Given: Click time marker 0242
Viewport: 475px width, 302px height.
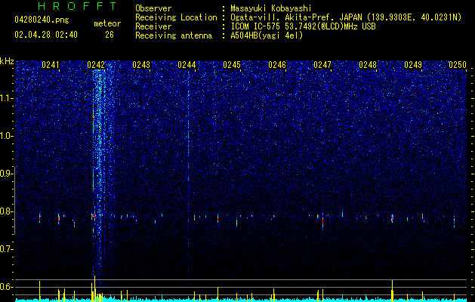Looking at the screenshot, I should [96, 65].
